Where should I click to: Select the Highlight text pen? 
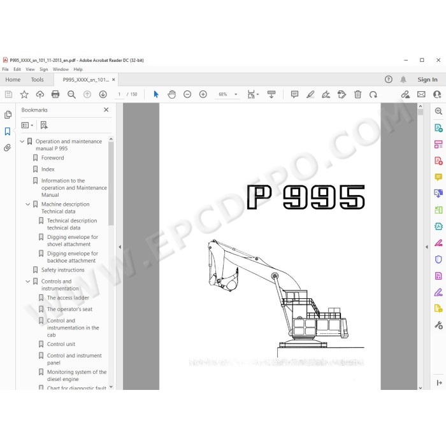(310, 94)
